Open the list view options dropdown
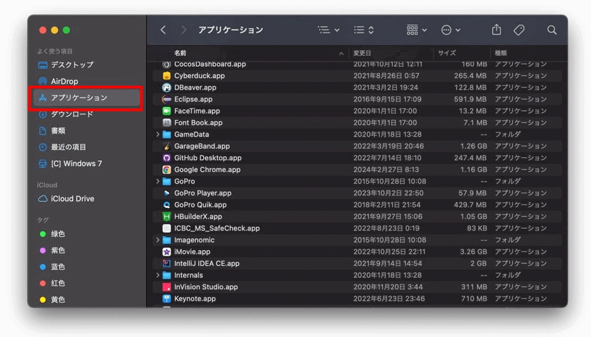The width and height of the screenshot is (591, 337). point(328,30)
